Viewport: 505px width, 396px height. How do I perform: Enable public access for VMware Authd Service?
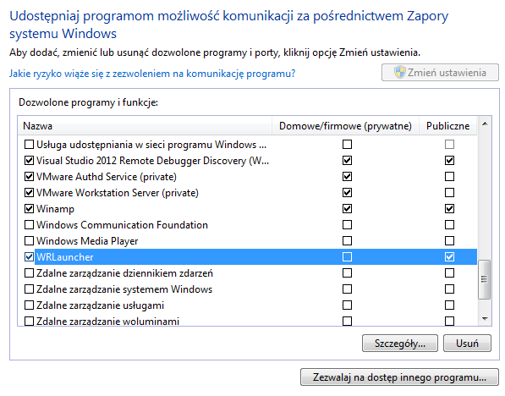450,177
